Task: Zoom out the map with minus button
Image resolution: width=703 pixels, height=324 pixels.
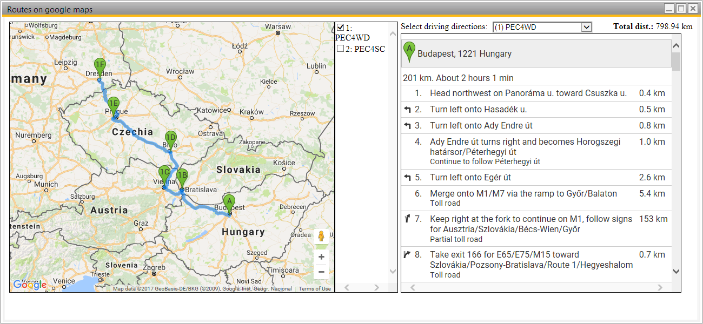Action: click(x=321, y=272)
